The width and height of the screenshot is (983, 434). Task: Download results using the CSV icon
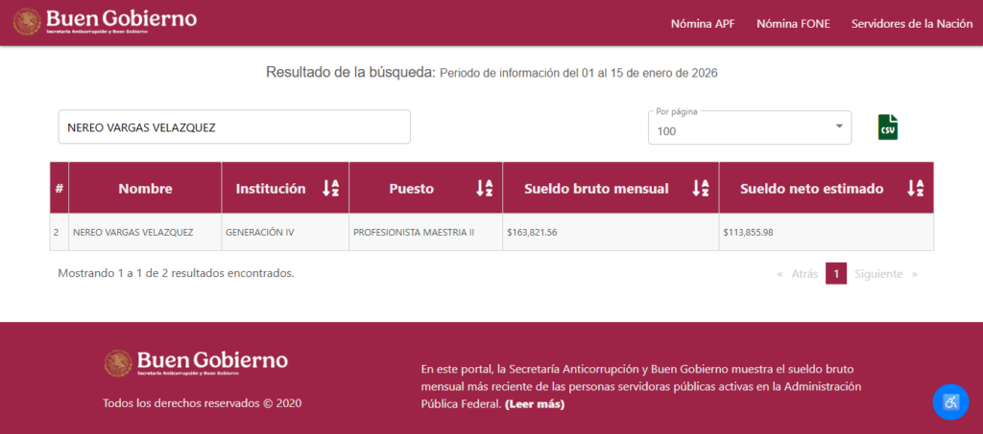(888, 127)
